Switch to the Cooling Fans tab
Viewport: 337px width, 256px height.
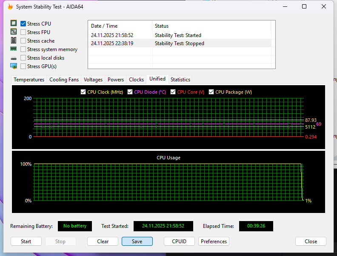pyautogui.click(x=64, y=80)
